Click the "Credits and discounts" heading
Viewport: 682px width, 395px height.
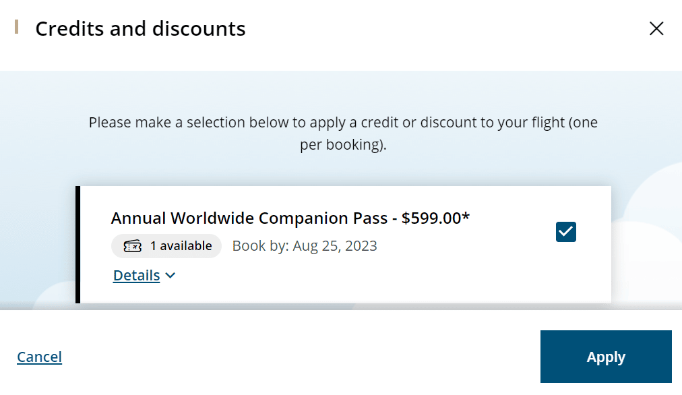(x=140, y=29)
